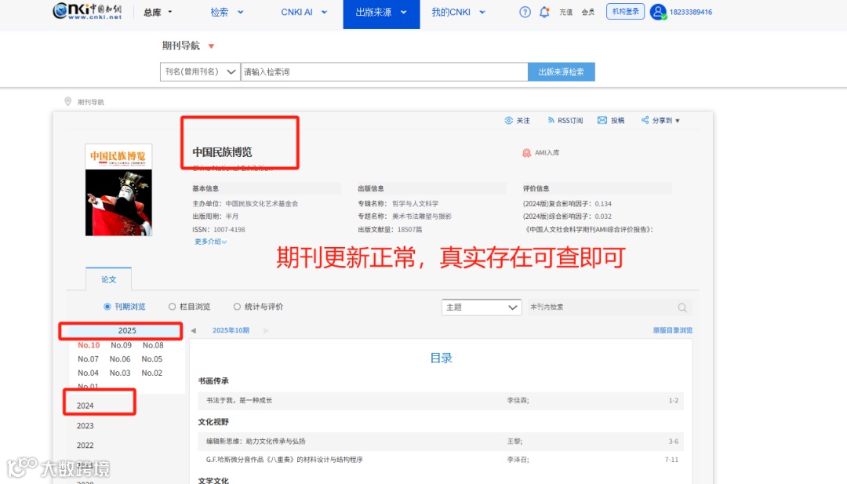
Task: Select 刊期浏览 radio button
Action: [107, 307]
